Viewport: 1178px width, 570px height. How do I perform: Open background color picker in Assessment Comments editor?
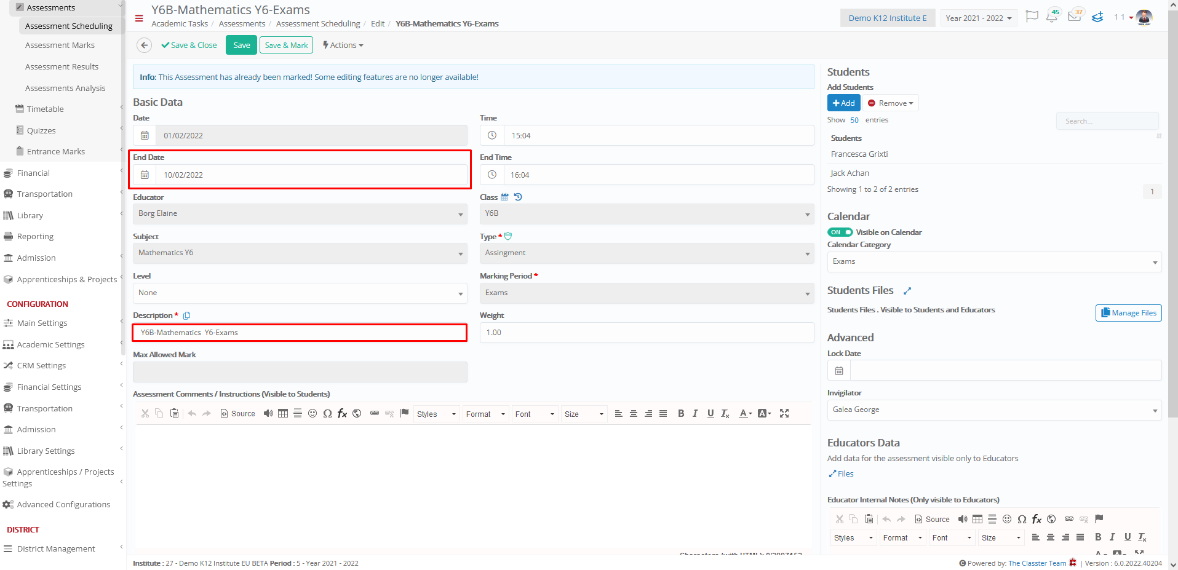click(x=765, y=413)
